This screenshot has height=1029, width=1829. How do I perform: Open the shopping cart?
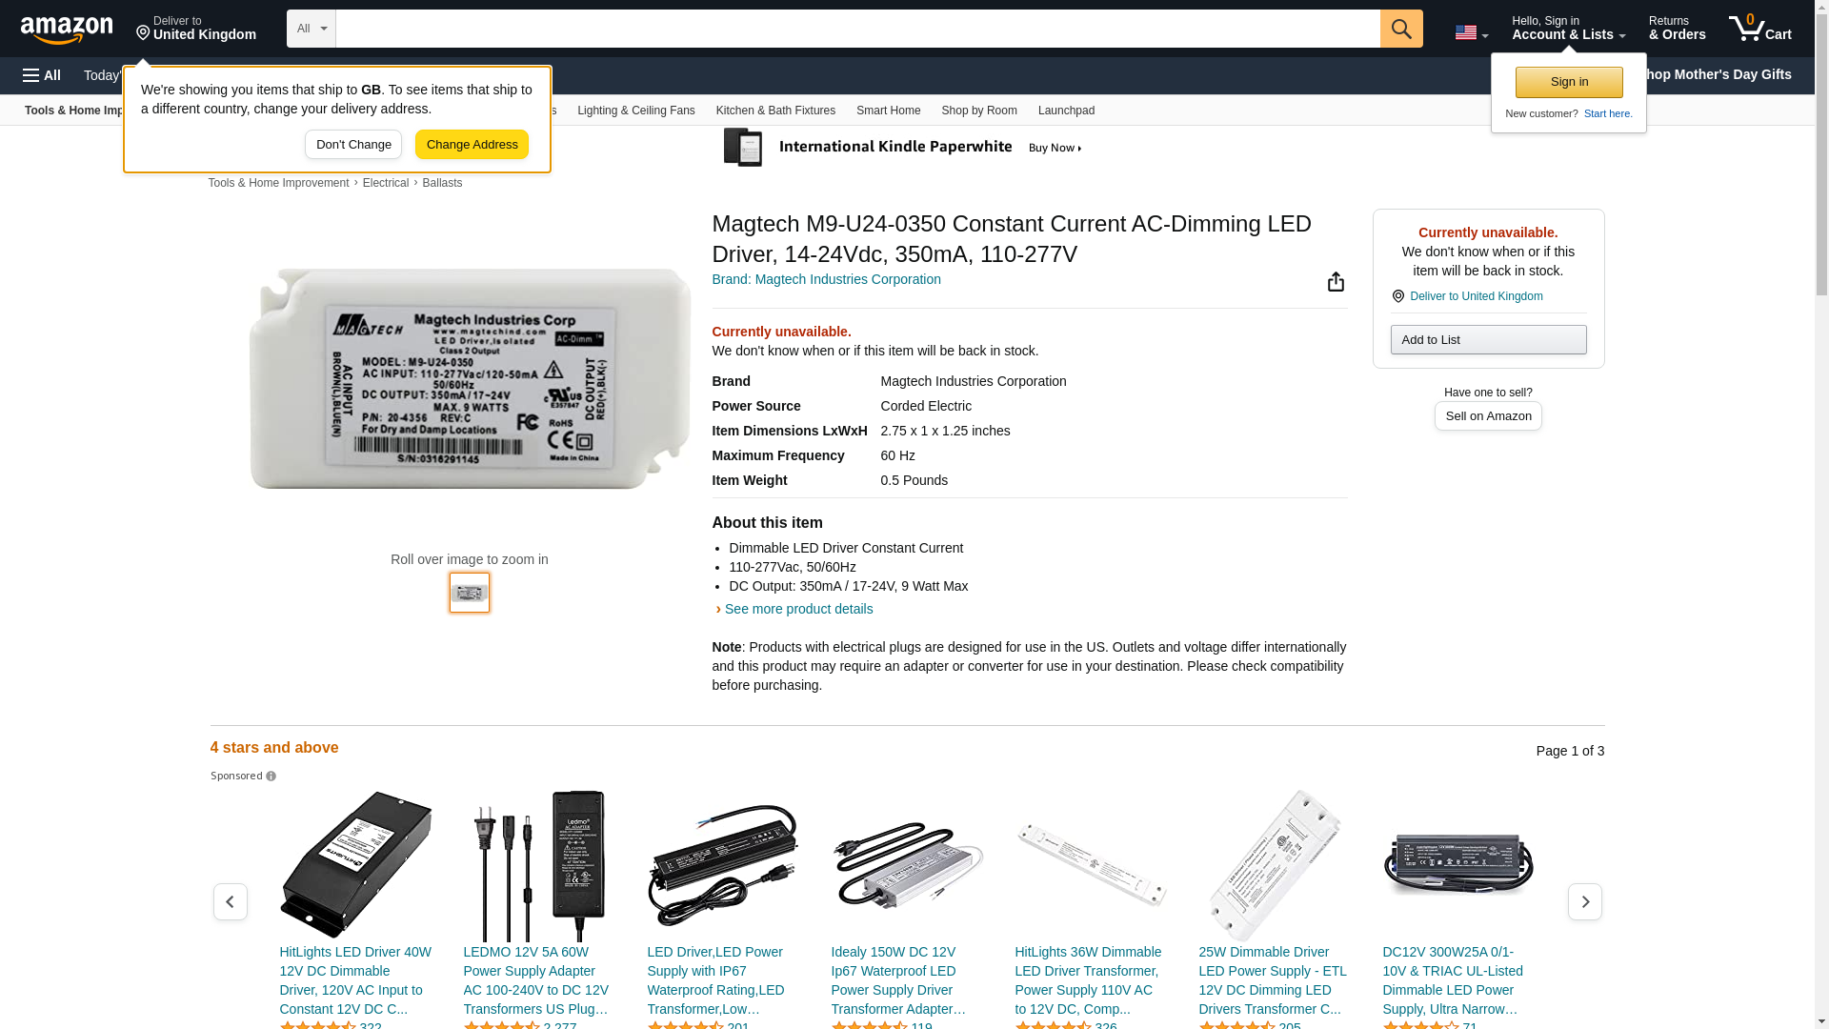coord(1759,29)
